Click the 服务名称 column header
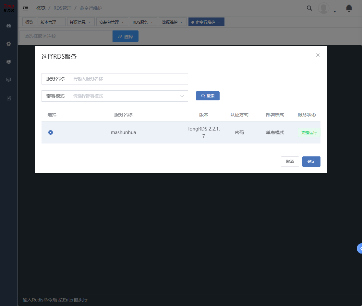 point(123,115)
